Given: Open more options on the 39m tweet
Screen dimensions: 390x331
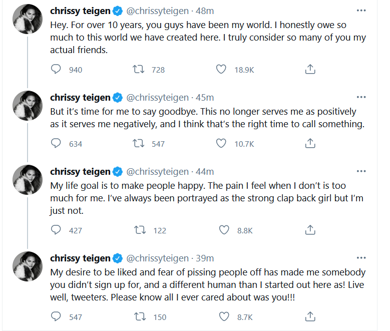Looking at the screenshot, I should [x=361, y=258].
